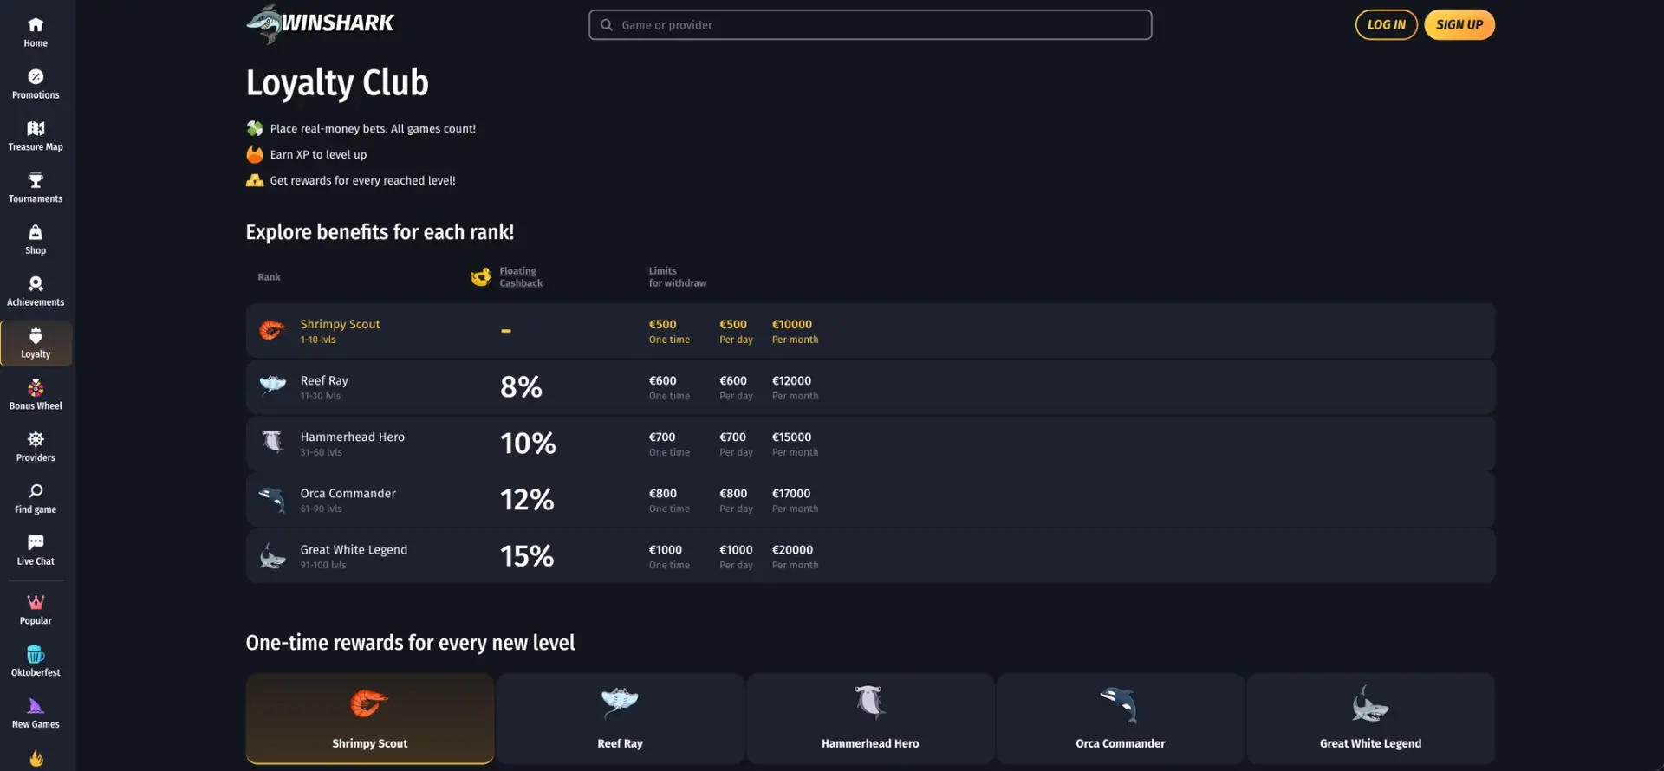Open the Treasure Map page

coord(36,136)
